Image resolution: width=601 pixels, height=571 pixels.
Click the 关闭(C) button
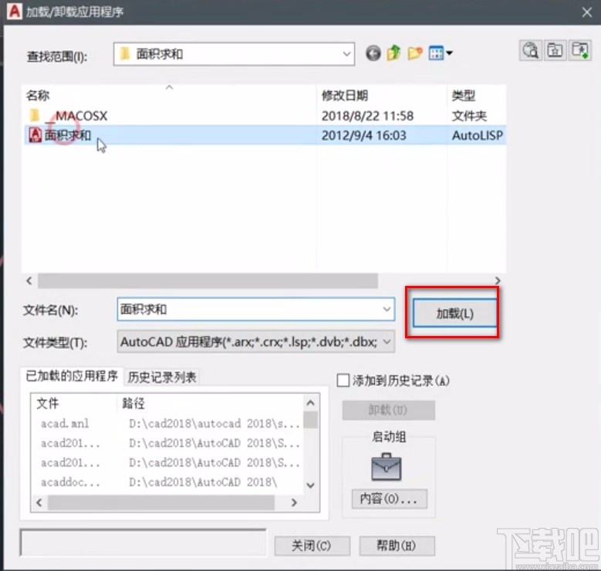click(x=312, y=546)
